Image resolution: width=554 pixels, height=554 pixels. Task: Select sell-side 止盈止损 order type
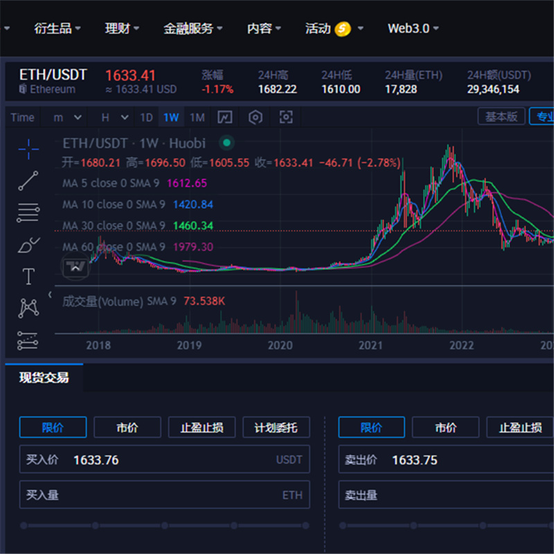click(520, 427)
